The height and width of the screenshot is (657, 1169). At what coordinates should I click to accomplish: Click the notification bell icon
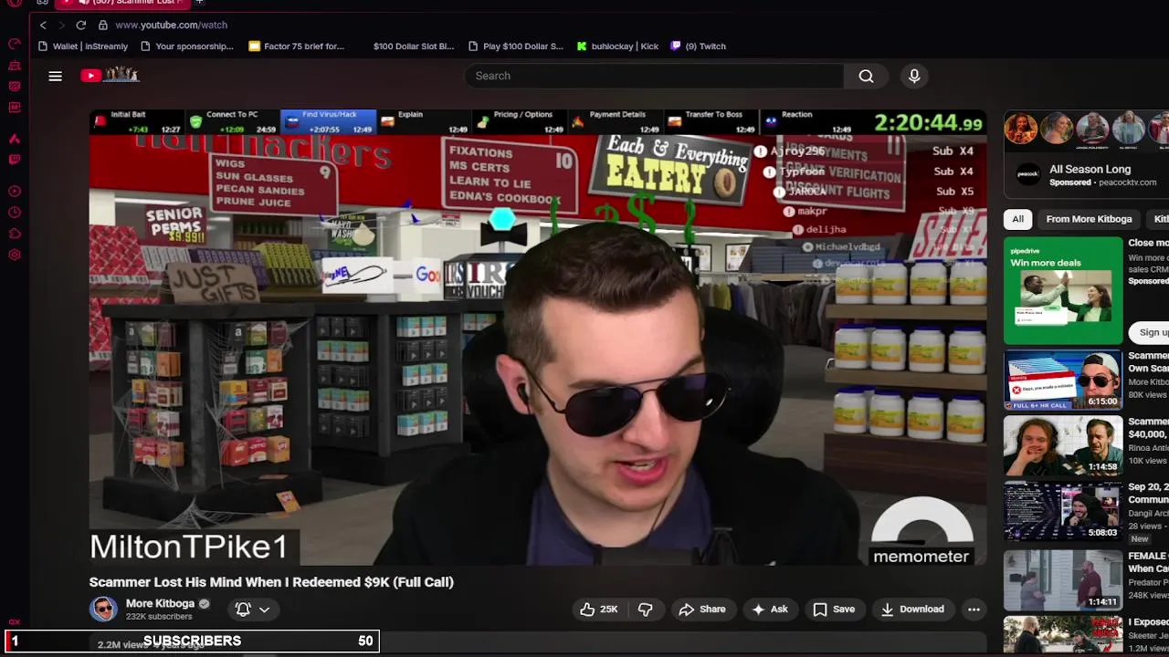[243, 609]
